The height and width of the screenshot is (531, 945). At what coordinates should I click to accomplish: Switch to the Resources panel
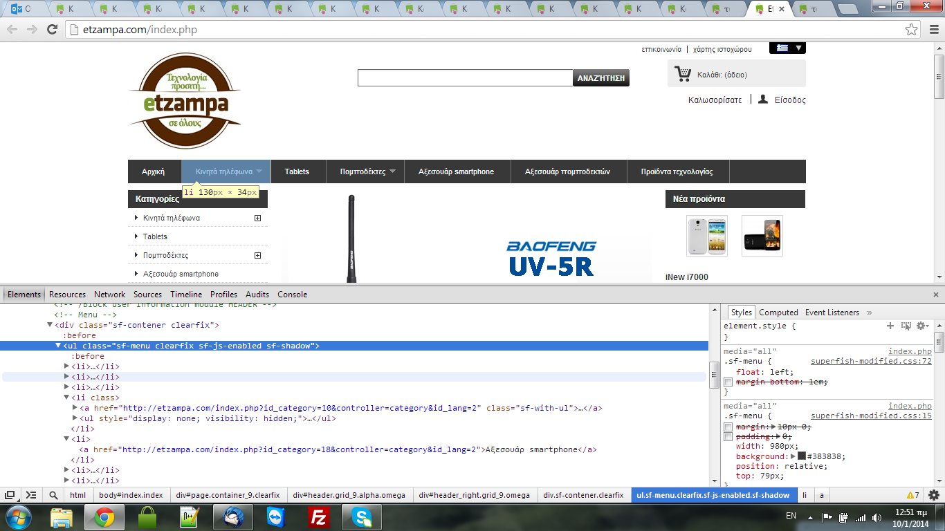click(x=68, y=295)
